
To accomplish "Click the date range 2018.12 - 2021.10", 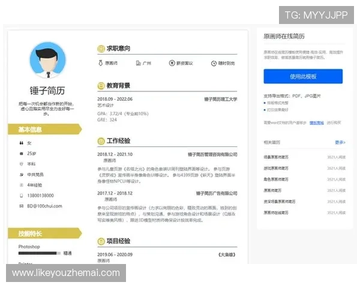I will [115, 154].
